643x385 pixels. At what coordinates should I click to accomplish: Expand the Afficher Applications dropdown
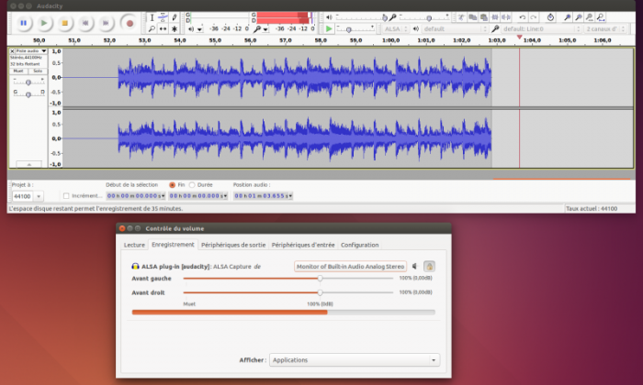pyautogui.click(x=355, y=359)
